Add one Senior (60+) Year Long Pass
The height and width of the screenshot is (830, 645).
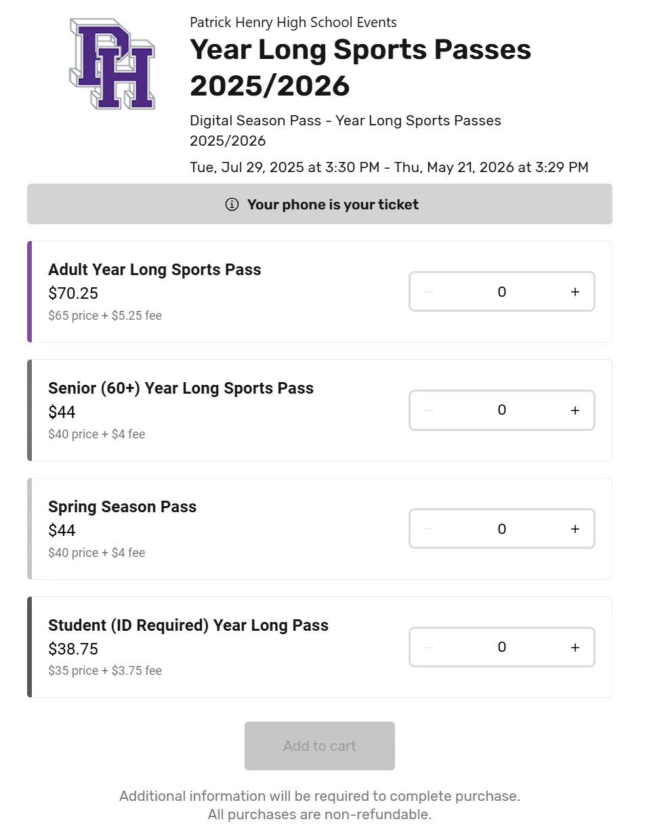click(x=575, y=411)
